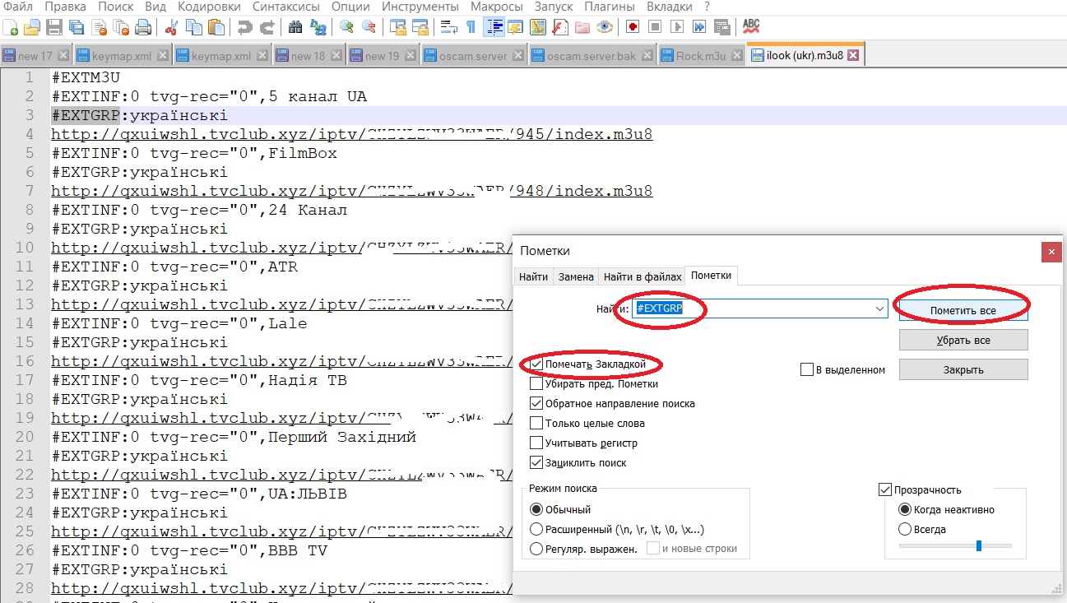Open the Function List toolbar icon
1067x603 pixels.
[x=560, y=27]
